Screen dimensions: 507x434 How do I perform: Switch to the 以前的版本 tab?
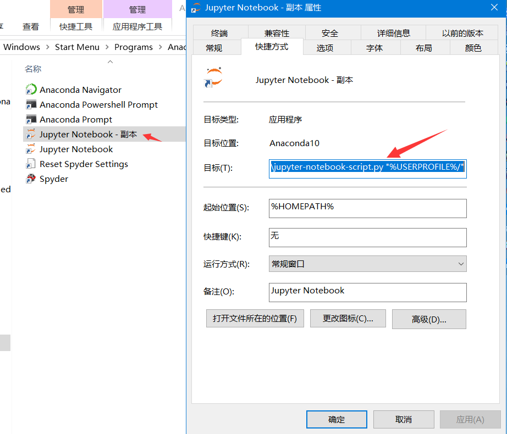coord(462,33)
